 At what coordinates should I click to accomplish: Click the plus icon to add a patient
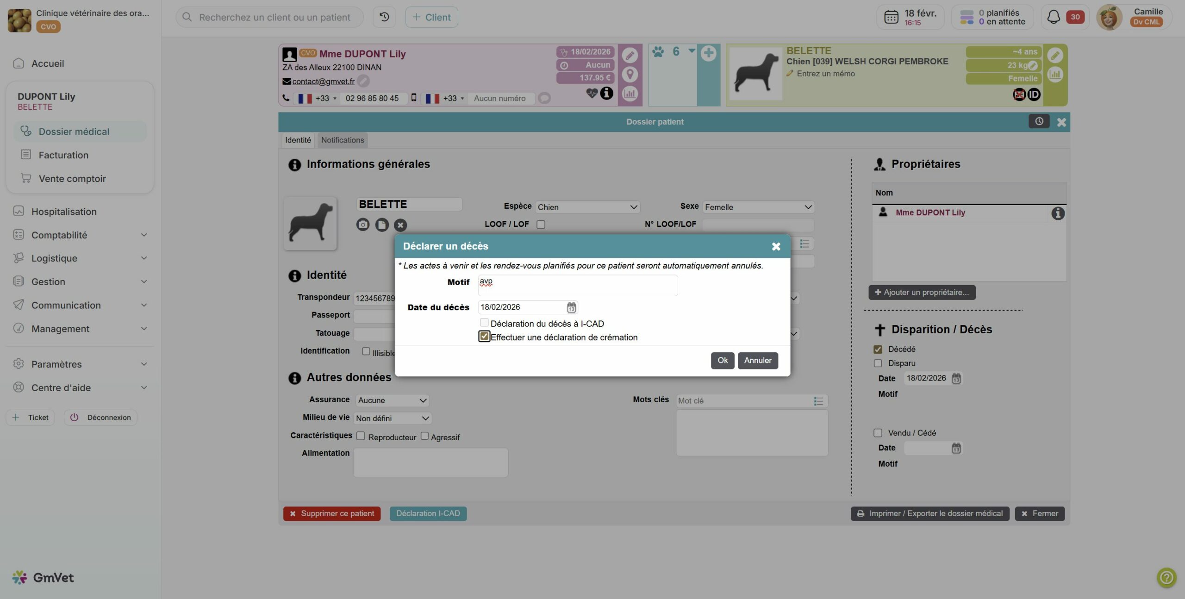(708, 53)
